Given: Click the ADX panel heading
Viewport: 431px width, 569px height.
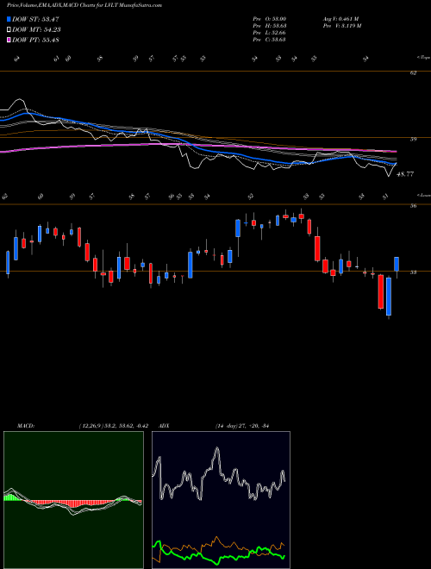Looking at the screenshot, I should 164,426.
